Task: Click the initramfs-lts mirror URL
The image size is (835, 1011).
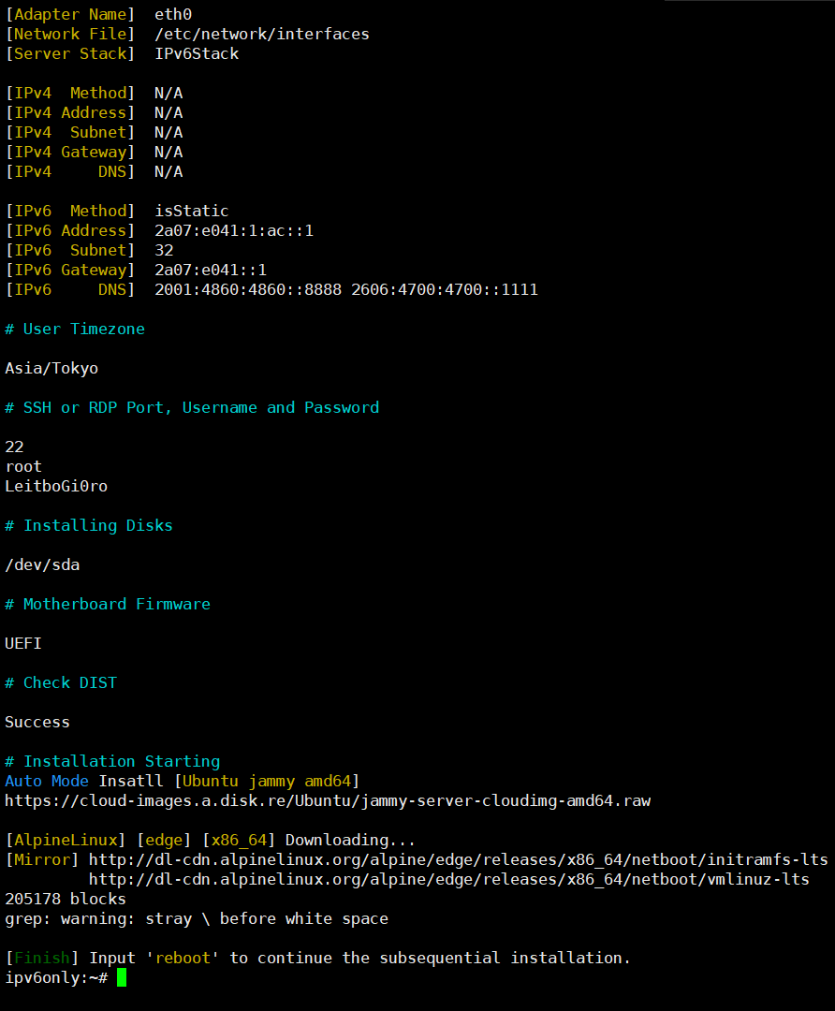Action: [x=459, y=859]
